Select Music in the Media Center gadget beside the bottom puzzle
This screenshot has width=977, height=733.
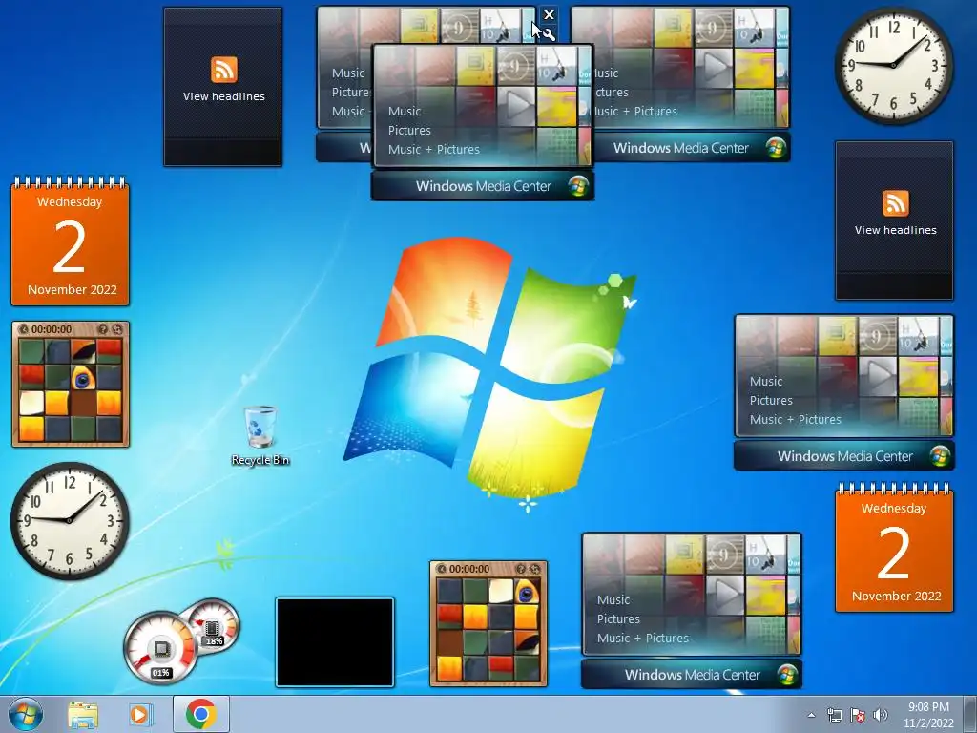click(x=613, y=600)
